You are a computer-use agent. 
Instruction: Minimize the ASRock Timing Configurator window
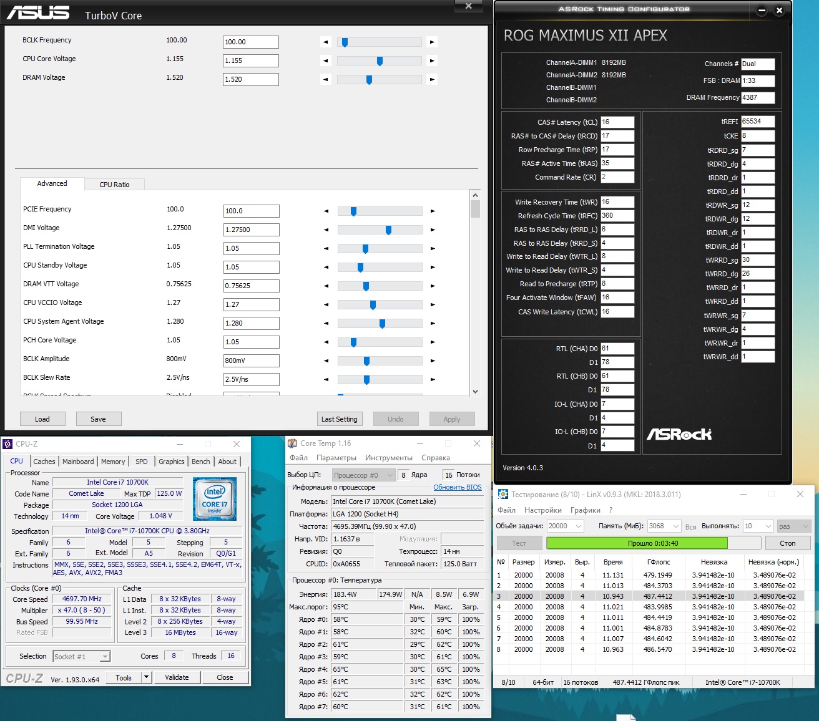(762, 11)
